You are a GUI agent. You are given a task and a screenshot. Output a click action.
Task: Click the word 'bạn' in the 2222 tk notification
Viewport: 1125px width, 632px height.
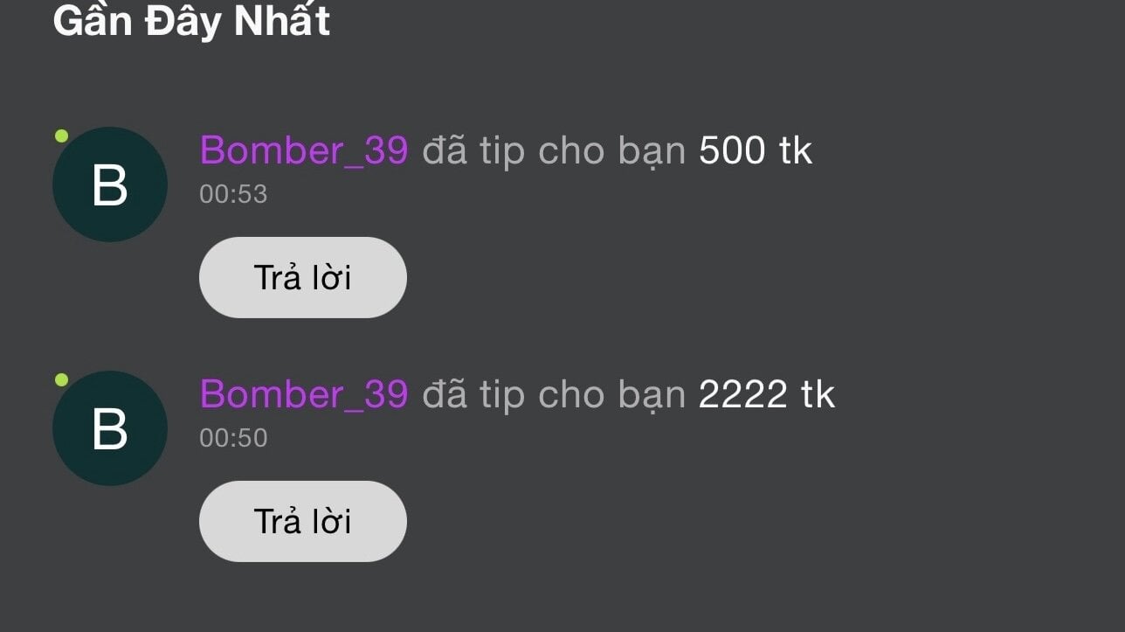coord(652,396)
